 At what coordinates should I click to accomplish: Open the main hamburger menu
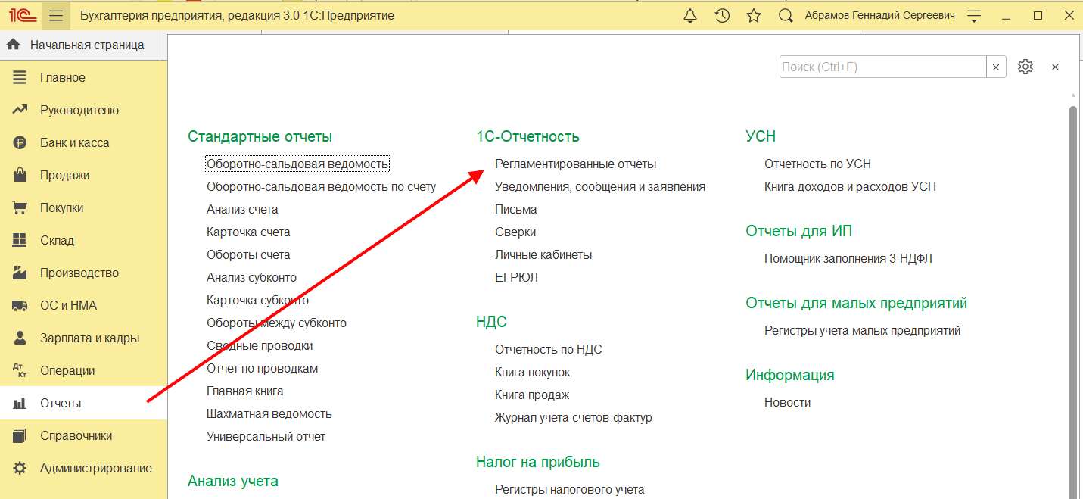click(56, 15)
